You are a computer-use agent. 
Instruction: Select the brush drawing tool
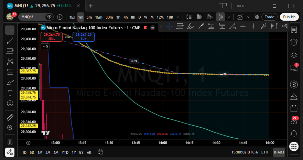coord(10,83)
